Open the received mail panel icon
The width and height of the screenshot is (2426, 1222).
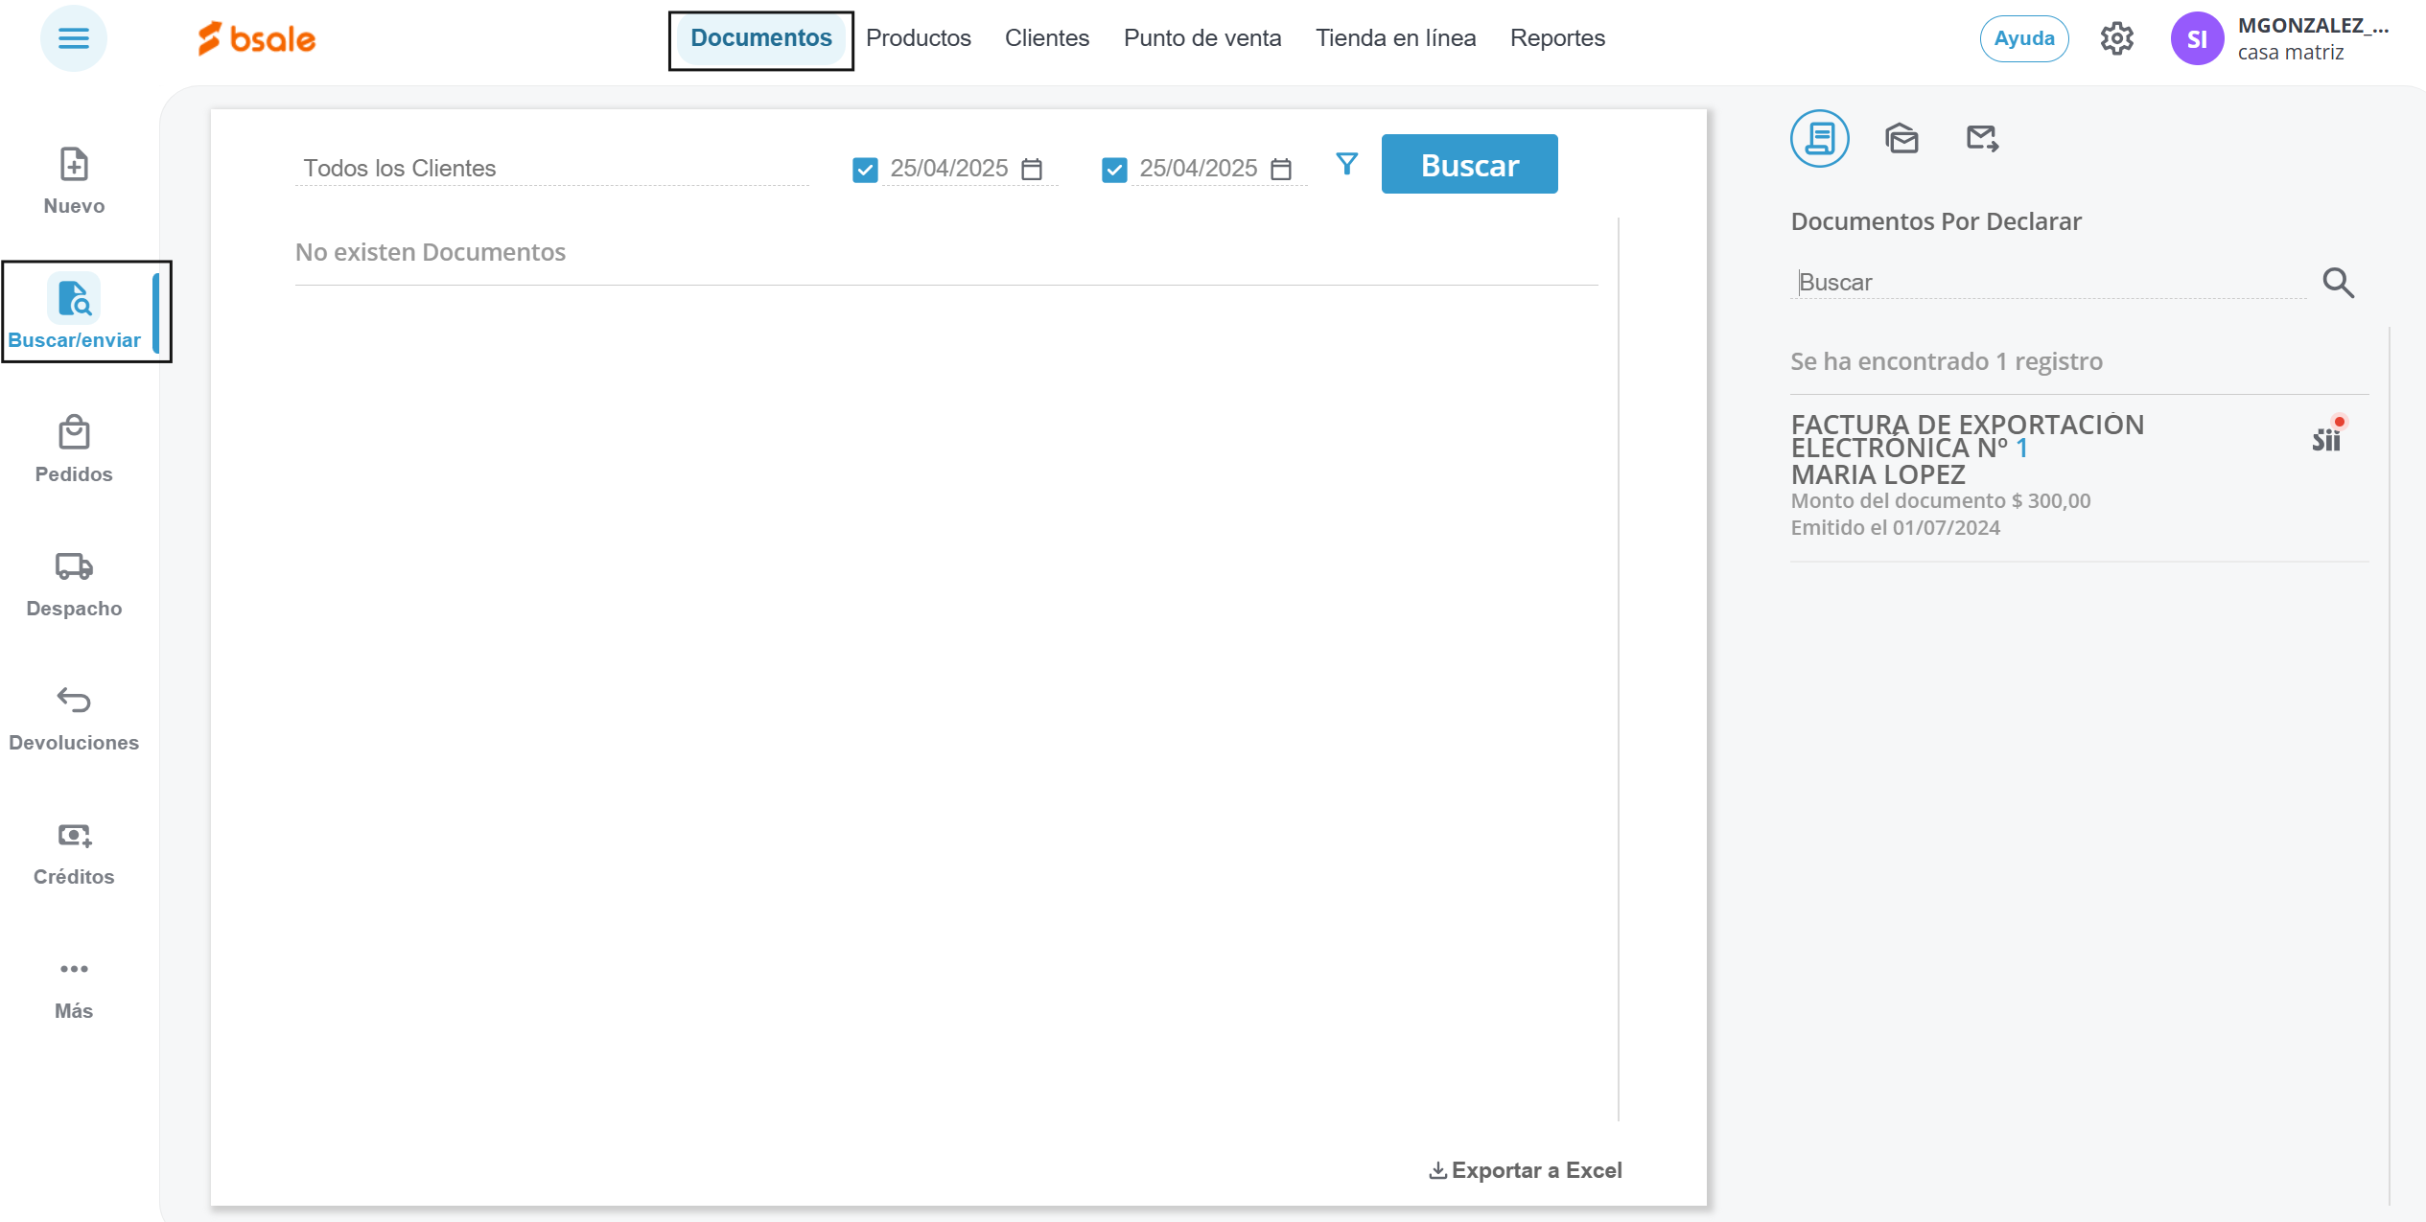click(x=1901, y=139)
